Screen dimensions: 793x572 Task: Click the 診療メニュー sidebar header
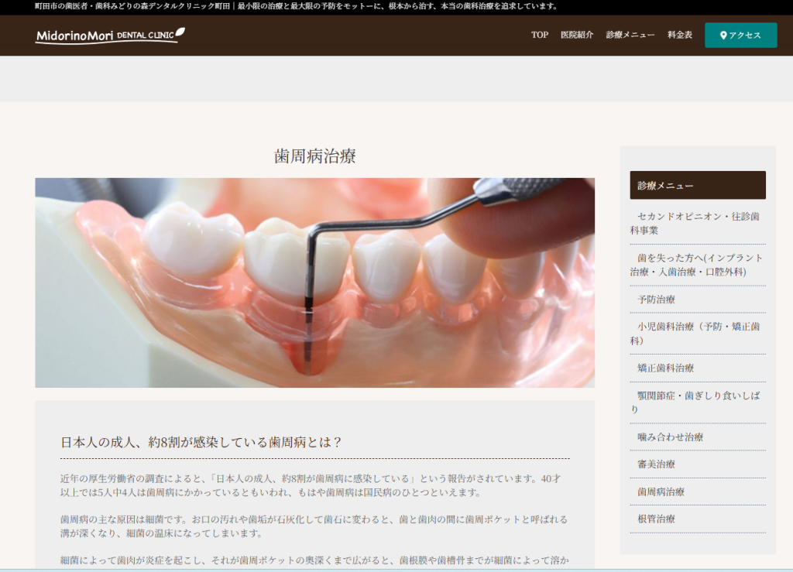pos(697,186)
